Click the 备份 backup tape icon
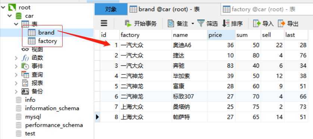 pos(25,92)
